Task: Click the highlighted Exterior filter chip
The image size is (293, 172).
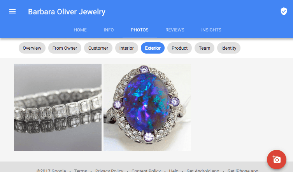Action: click(x=153, y=48)
